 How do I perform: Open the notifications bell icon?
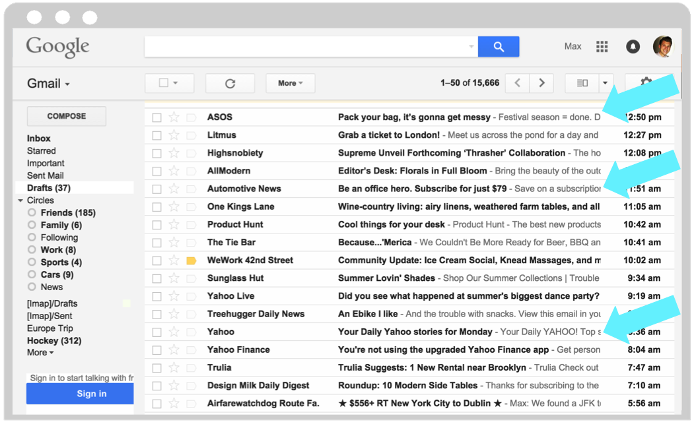point(633,46)
